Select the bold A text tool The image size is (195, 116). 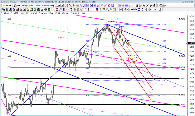144,6
